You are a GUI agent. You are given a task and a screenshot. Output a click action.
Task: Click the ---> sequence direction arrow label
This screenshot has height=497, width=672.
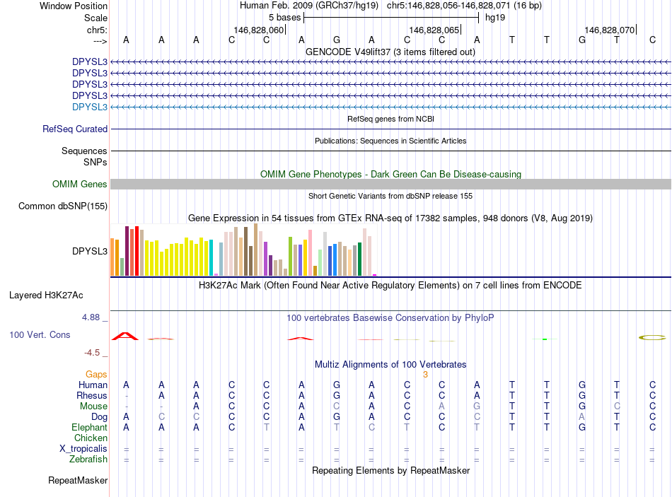[x=100, y=41]
